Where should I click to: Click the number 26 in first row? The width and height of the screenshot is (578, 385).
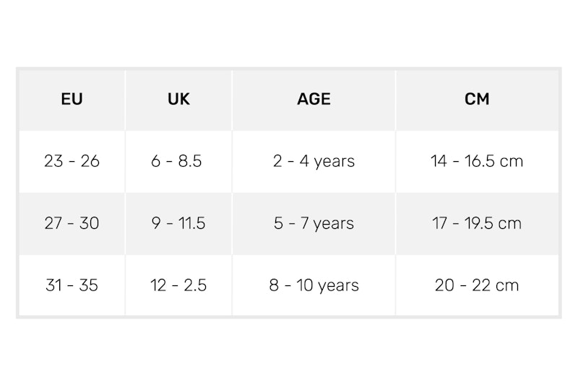point(90,161)
